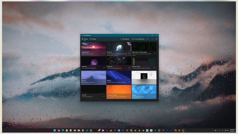Choose the Triangles & Light wallpaper
238x134 pixels.
[x=119, y=90]
